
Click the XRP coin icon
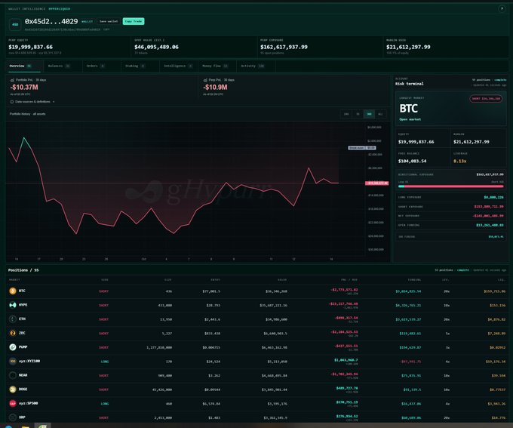(13, 417)
